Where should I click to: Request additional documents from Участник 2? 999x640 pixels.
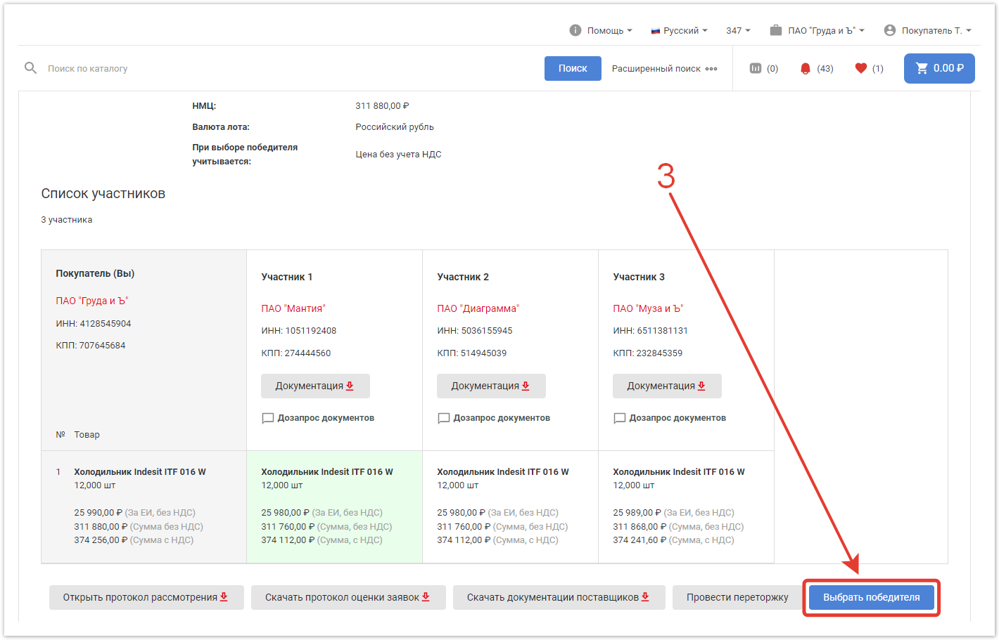coord(494,418)
